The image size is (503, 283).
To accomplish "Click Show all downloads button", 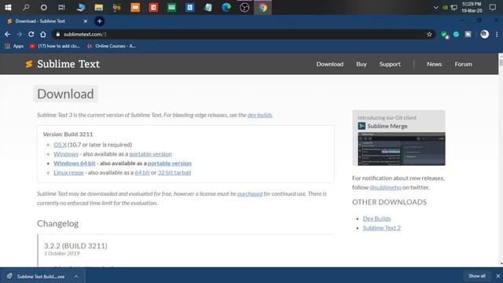I will (477, 276).
